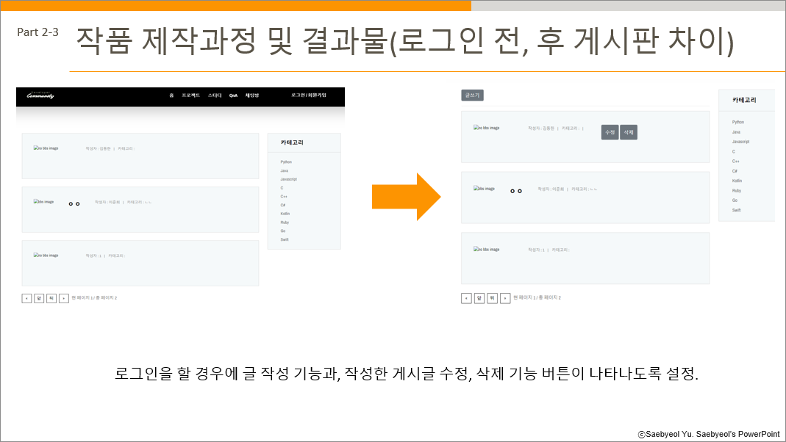Click the 'no bbs image' thumbnail of author 1's post below 글쓰기
This screenshot has width=786, height=442.
coord(486,250)
